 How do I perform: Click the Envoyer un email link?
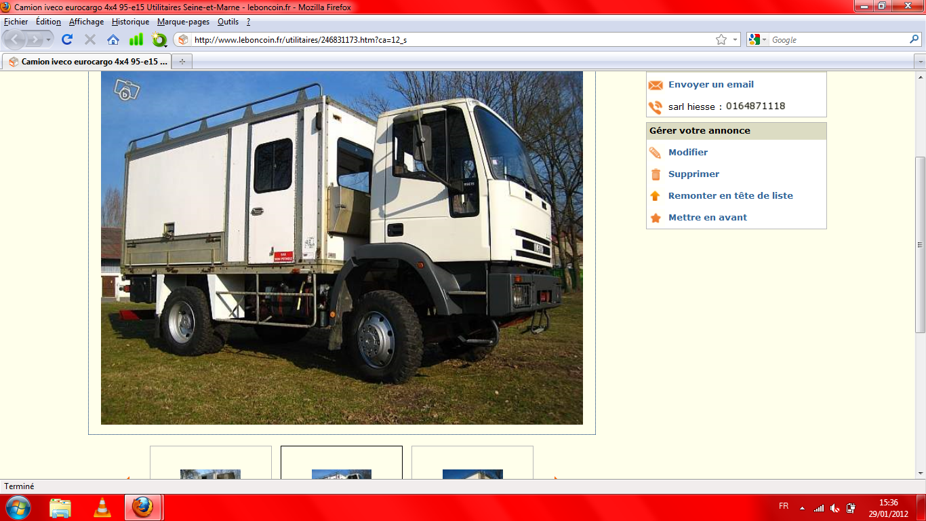(x=710, y=85)
